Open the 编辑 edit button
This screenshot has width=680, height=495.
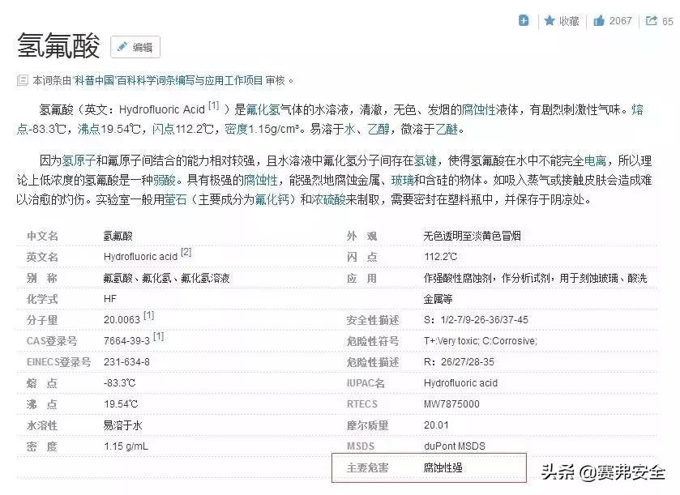pos(136,46)
